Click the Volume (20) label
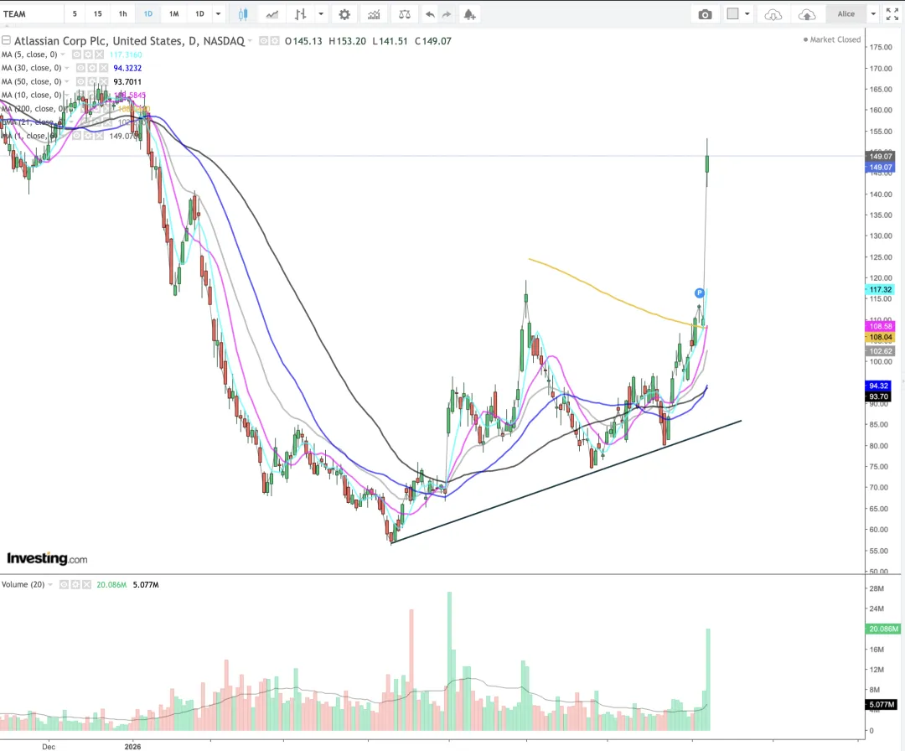Image resolution: width=905 pixels, height=751 pixels. (x=23, y=585)
